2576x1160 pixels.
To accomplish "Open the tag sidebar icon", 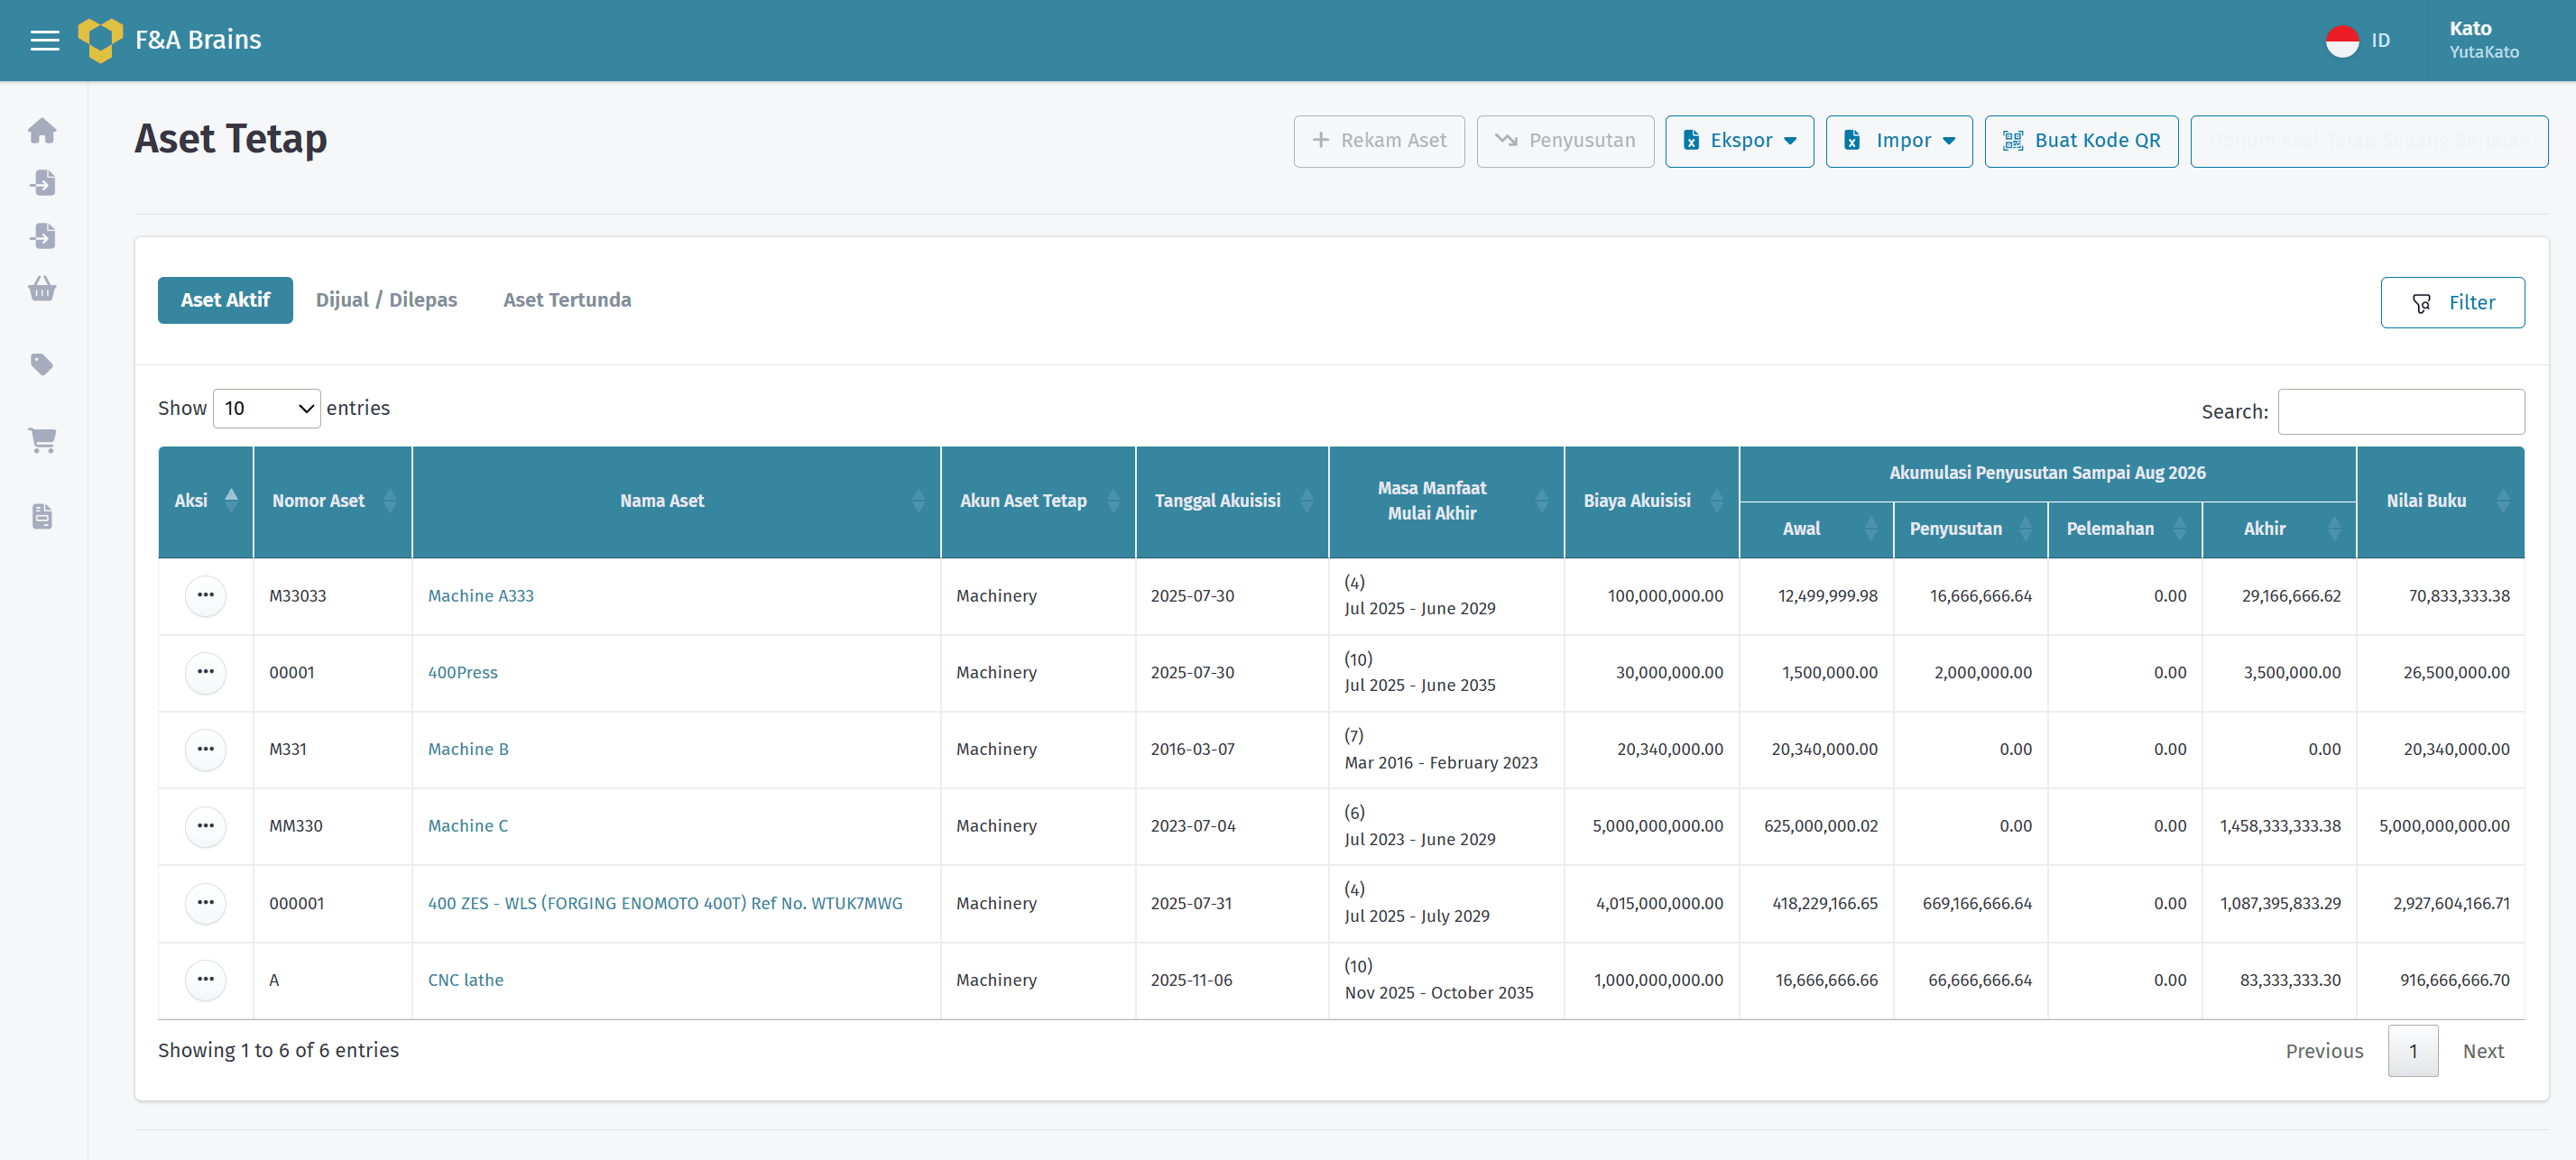I will click(x=42, y=364).
